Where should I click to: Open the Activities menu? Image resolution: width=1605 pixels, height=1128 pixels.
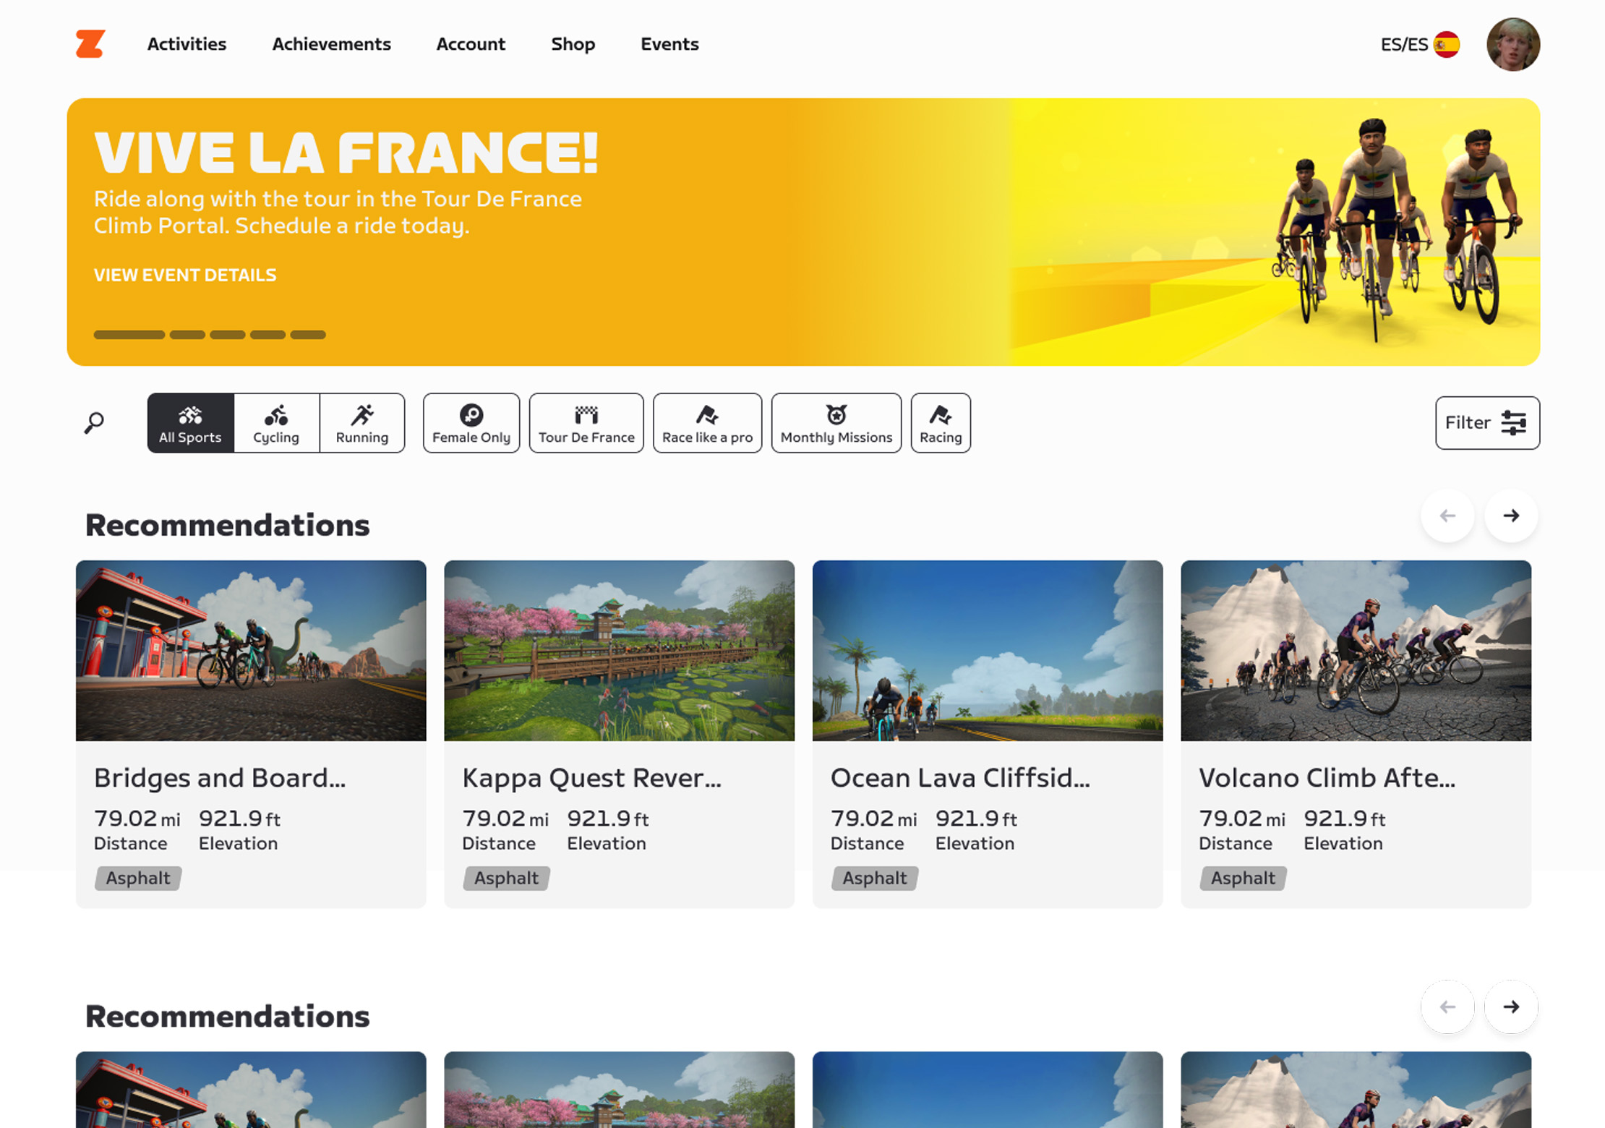click(x=187, y=44)
